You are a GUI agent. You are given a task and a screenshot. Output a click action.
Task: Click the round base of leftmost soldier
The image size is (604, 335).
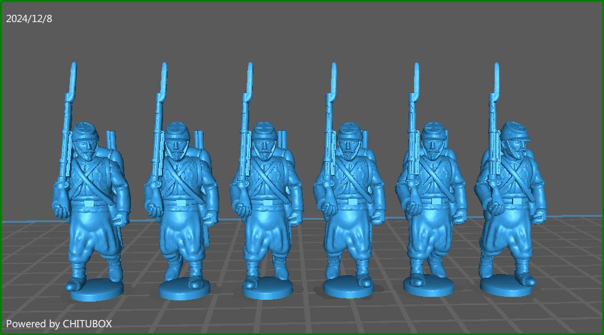pyautogui.click(x=96, y=291)
